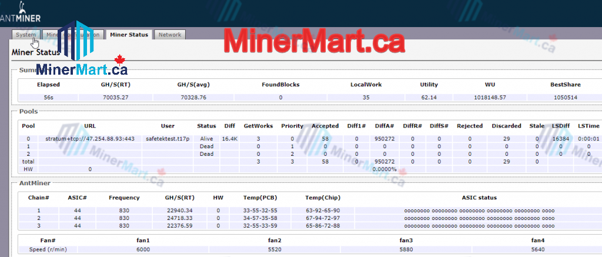This screenshot has height=257, width=602.
Task: Click the FoundBlocks column header
Action: click(280, 85)
